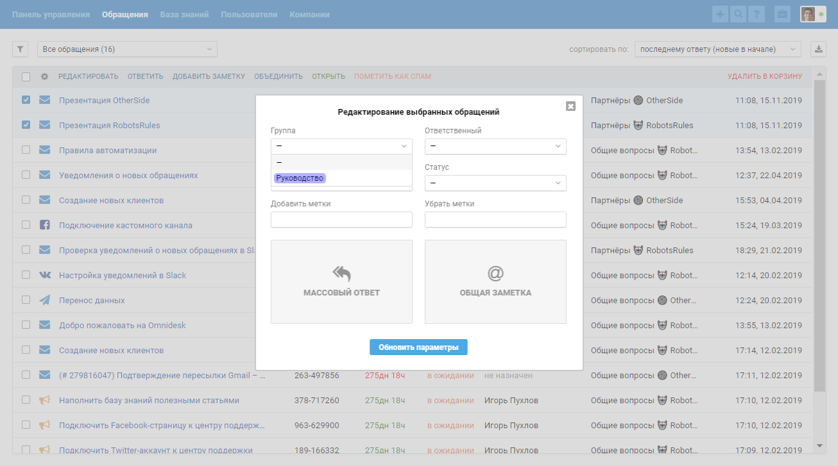Click the download export icon
Screen dimensions: 838x466
(x=818, y=49)
